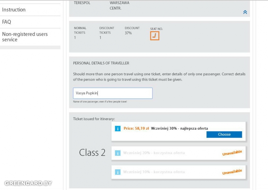Click Unavailable label on the 10% offer
Viewport: 268px width, 190px height.
(232, 172)
